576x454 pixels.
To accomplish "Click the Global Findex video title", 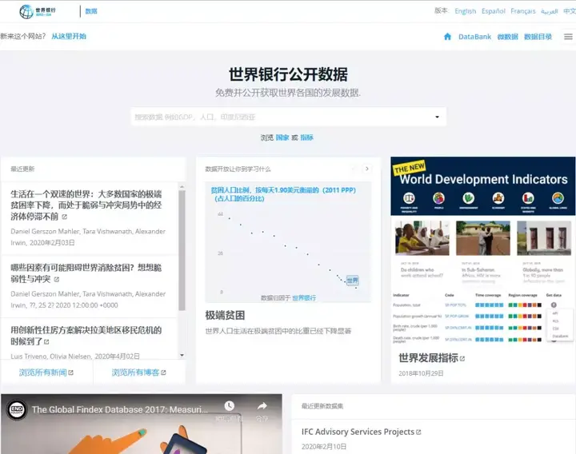I will pyautogui.click(x=120, y=409).
